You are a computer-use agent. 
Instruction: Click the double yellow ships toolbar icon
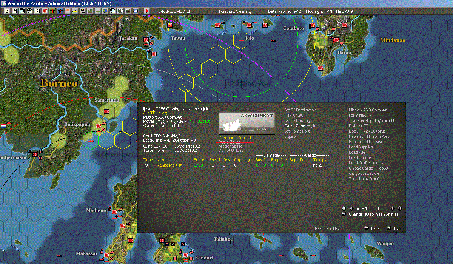(82, 11)
